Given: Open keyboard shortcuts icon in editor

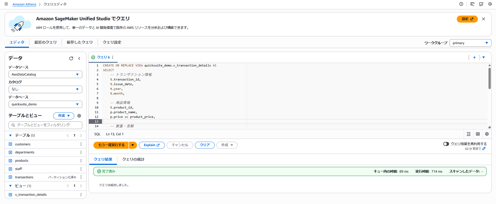Looking at the screenshot, I should tap(478, 134).
